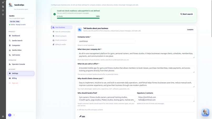Click the page vertical scrollbar
The width and height of the screenshot is (212, 119).
click(211, 18)
